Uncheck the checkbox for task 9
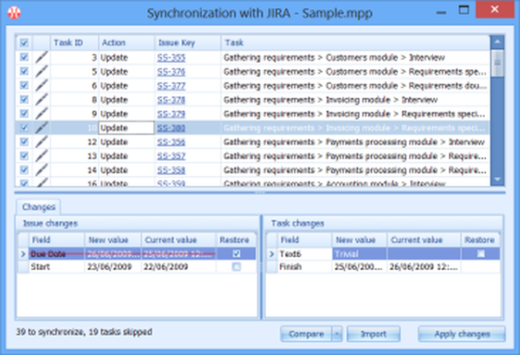Viewport: 520px width, 355px height. [24, 113]
